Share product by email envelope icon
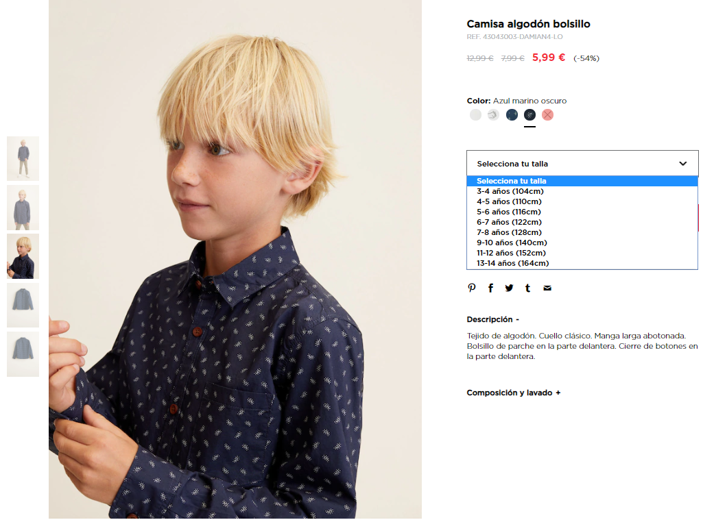 pos(547,288)
